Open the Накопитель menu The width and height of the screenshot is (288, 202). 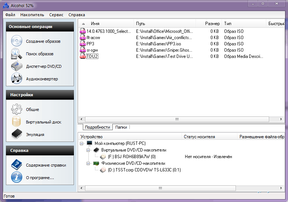pos(32,15)
